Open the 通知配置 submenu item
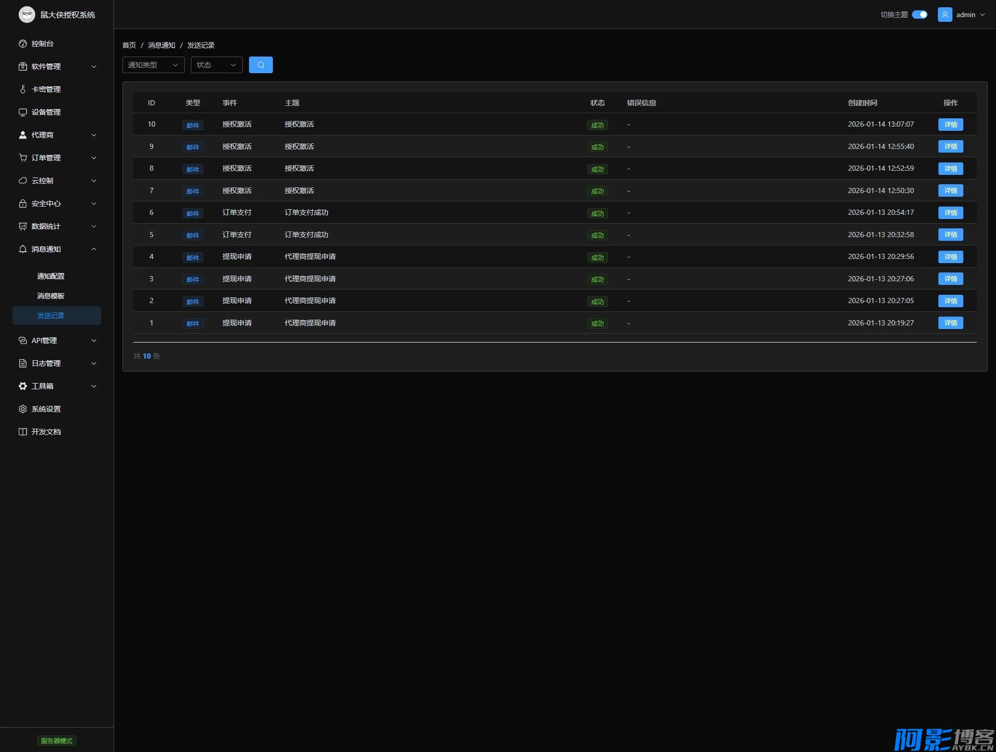Viewport: 996px width, 752px height. tap(51, 276)
